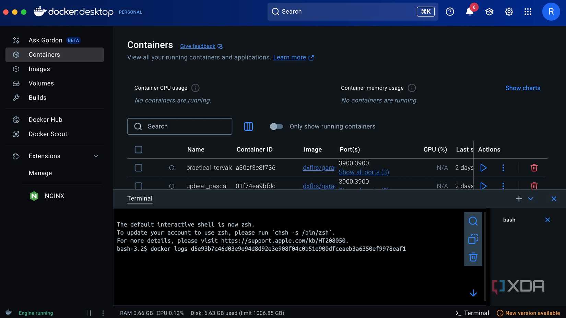Collapse the Extensions section chevron
Screen dimensions: 566x318
[x=96, y=156]
